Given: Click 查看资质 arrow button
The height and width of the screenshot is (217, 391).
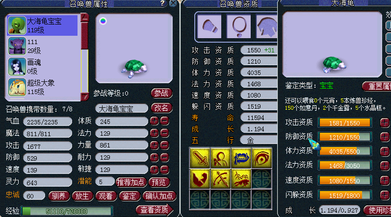Looking at the screenshot, I should point(155,210).
